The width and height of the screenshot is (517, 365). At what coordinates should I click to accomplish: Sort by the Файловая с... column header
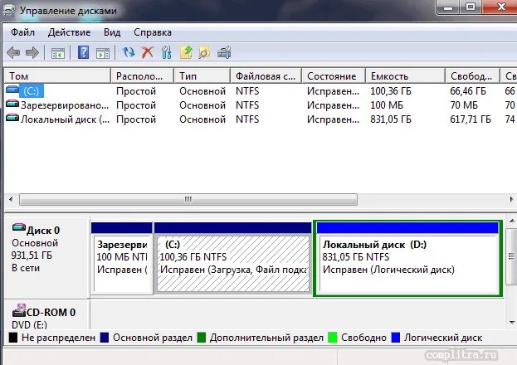pos(266,75)
